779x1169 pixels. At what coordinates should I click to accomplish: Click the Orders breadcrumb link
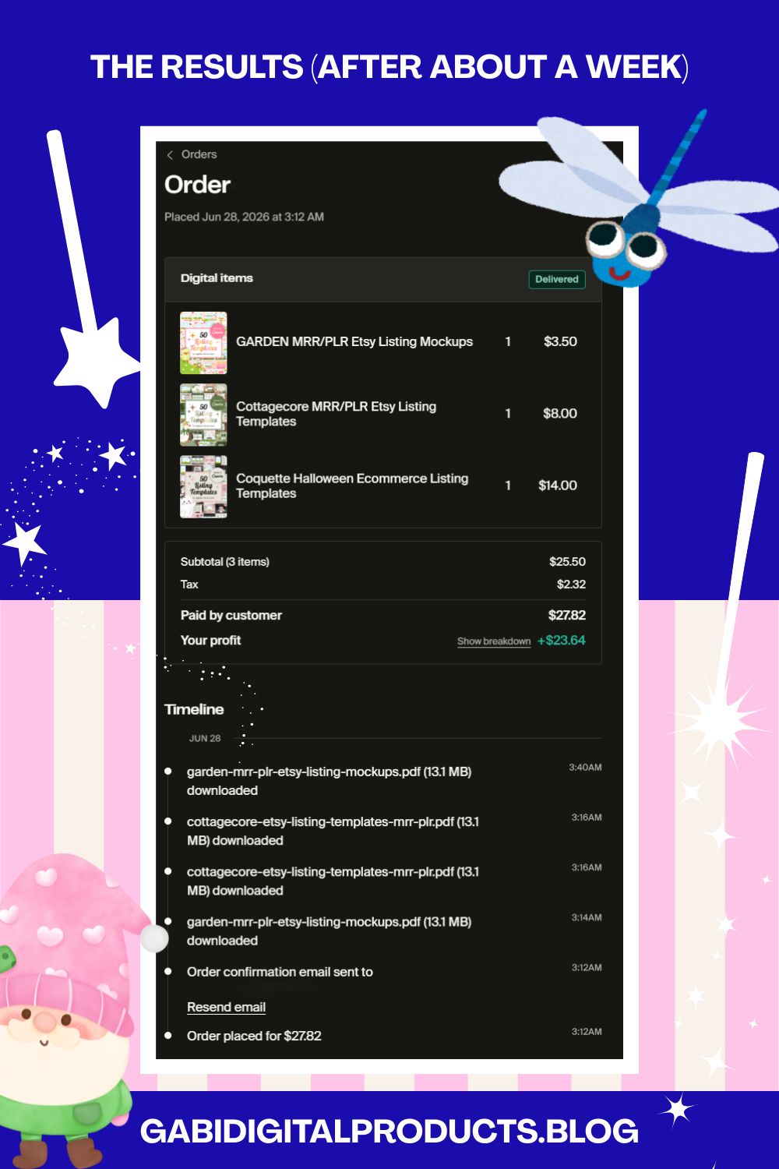point(199,154)
